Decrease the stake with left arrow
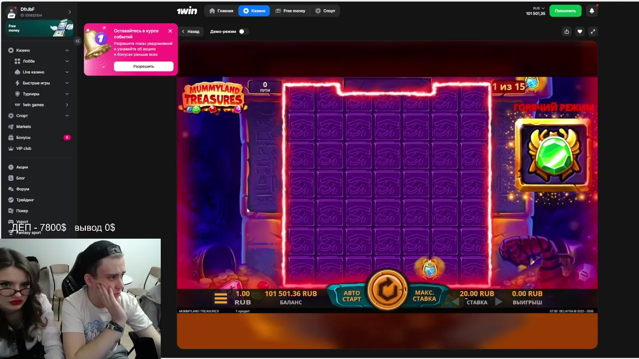The width and height of the screenshot is (639, 359). [455, 302]
